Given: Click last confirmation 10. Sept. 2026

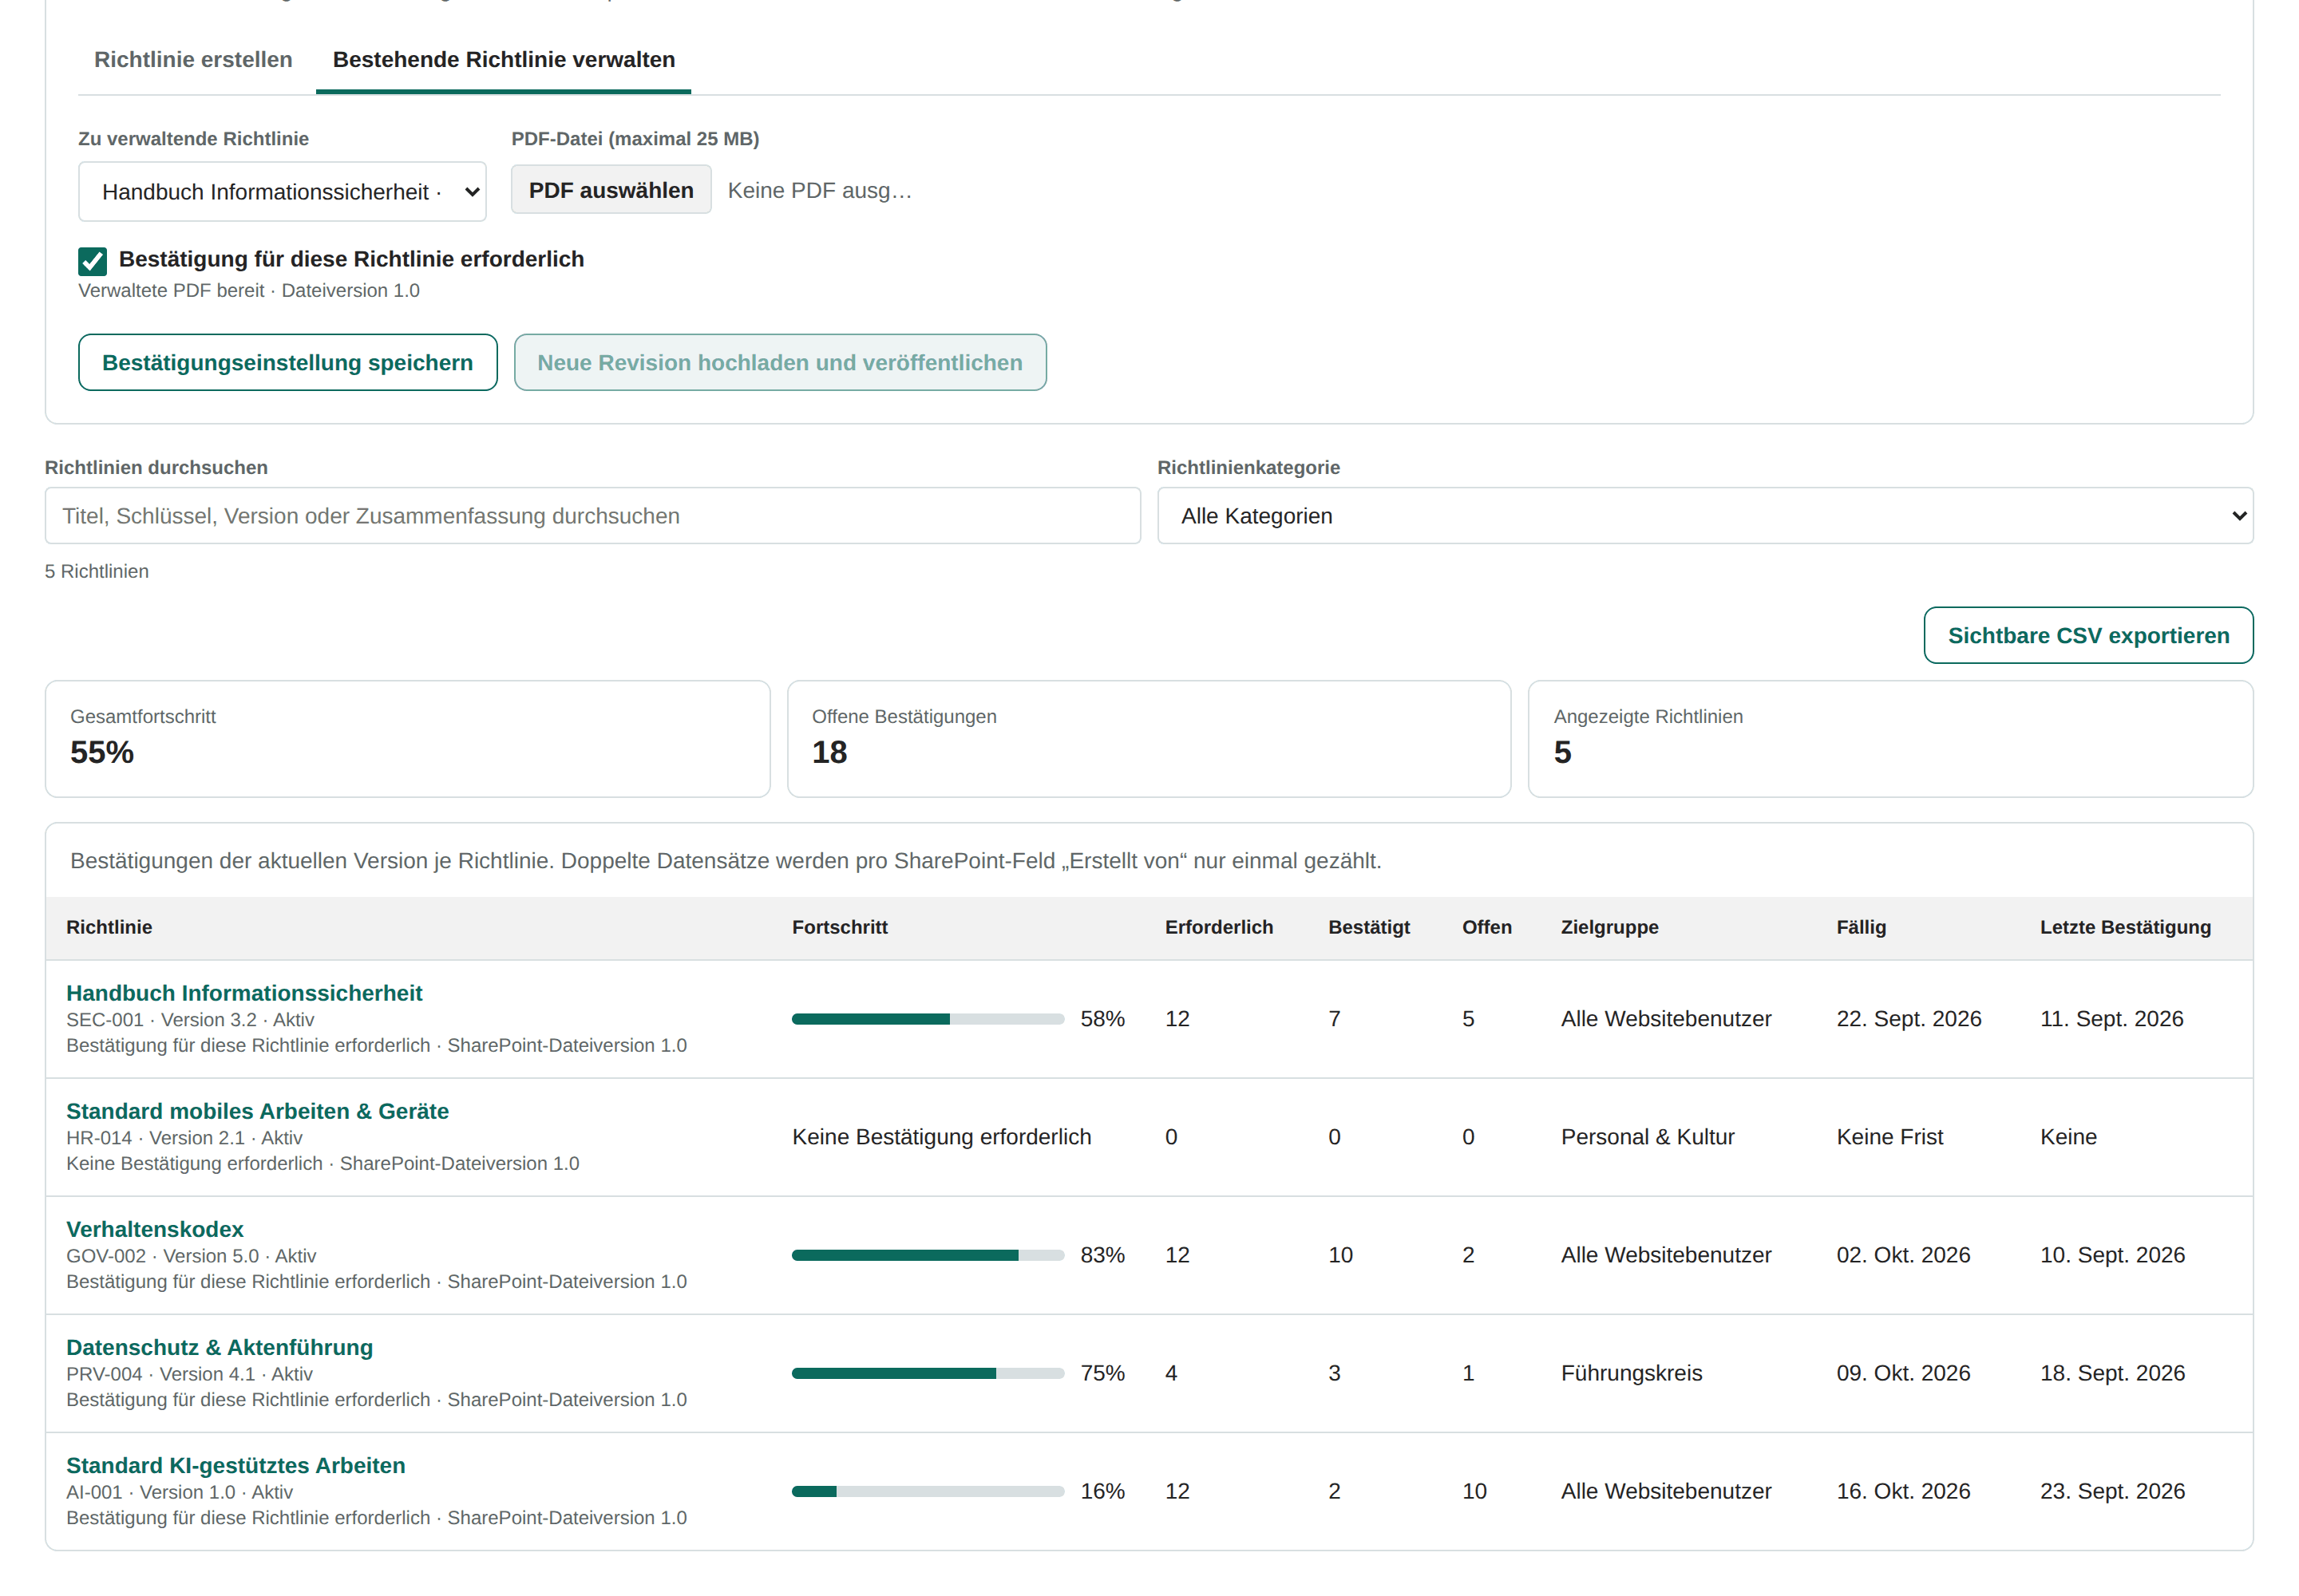Looking at the screenshot, I should [2112, 1255].
